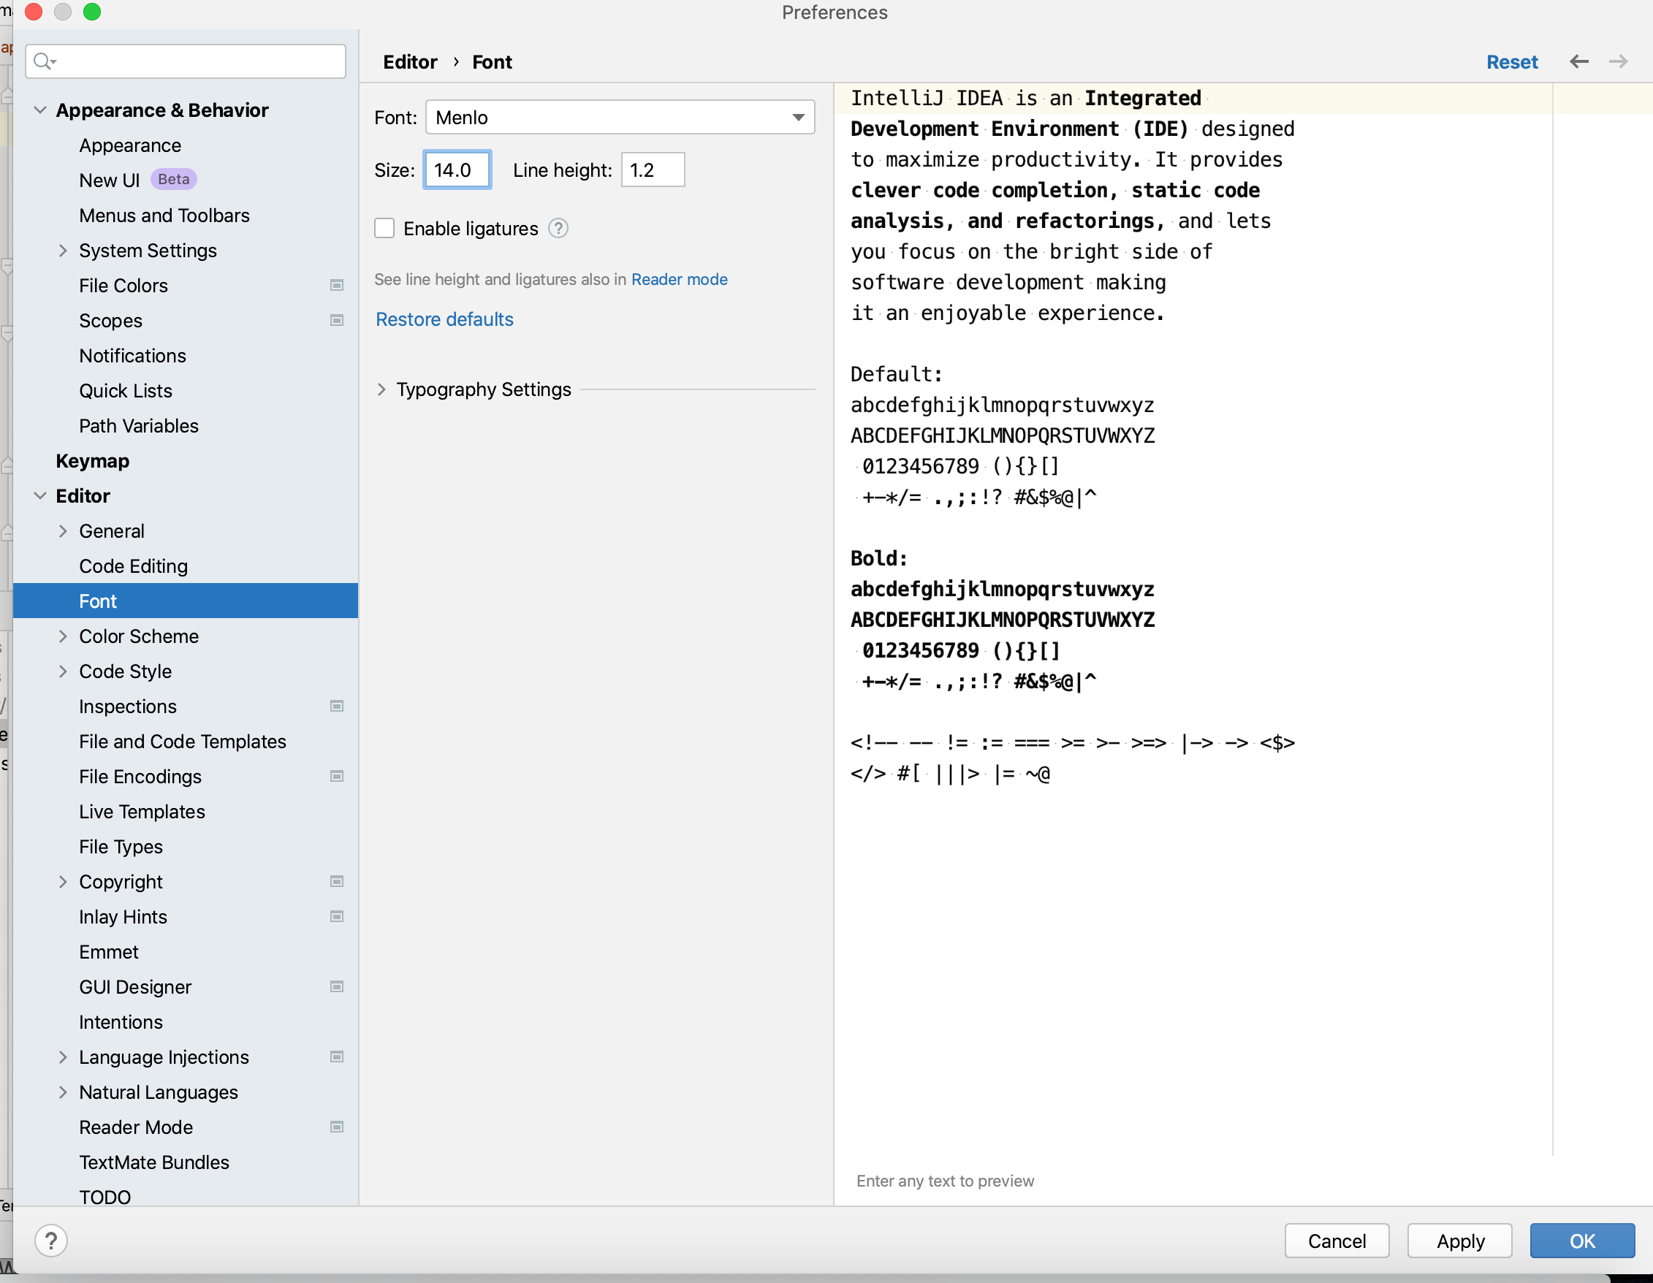Open the Reader mode link
The image size is (1653, 1283).
679,279
